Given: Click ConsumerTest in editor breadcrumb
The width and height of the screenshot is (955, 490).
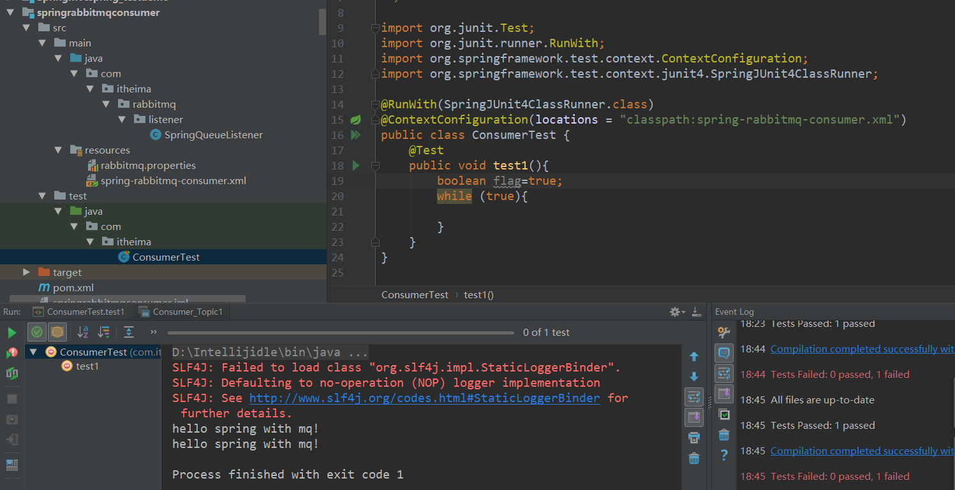Looking at the screenshot, I should pyautogui.click(x=415, y=295).
